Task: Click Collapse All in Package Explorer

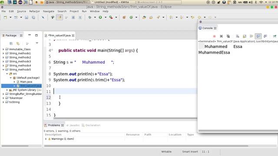Action: [x=11, y=43]
